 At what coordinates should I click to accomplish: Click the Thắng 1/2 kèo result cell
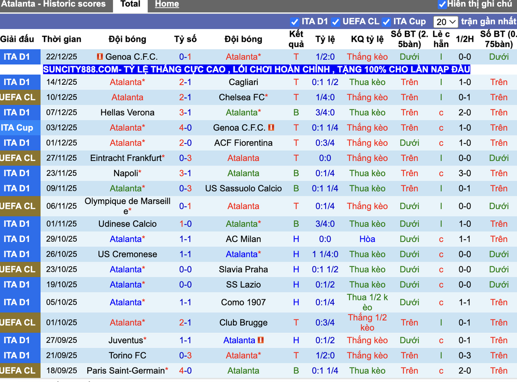click(x=367, y=323)
